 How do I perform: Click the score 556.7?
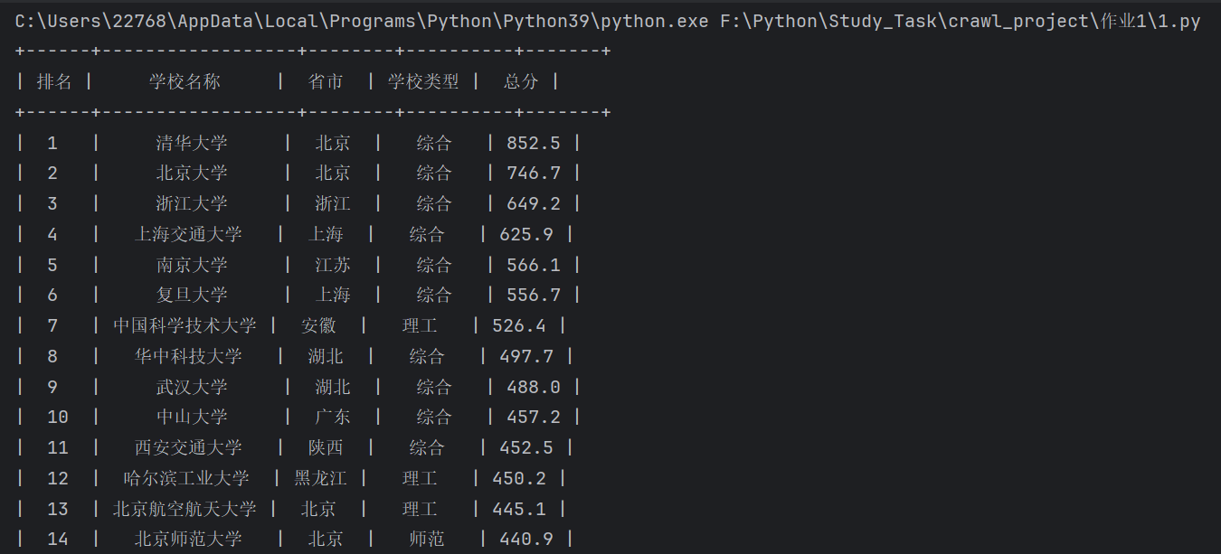coord(534,295)
